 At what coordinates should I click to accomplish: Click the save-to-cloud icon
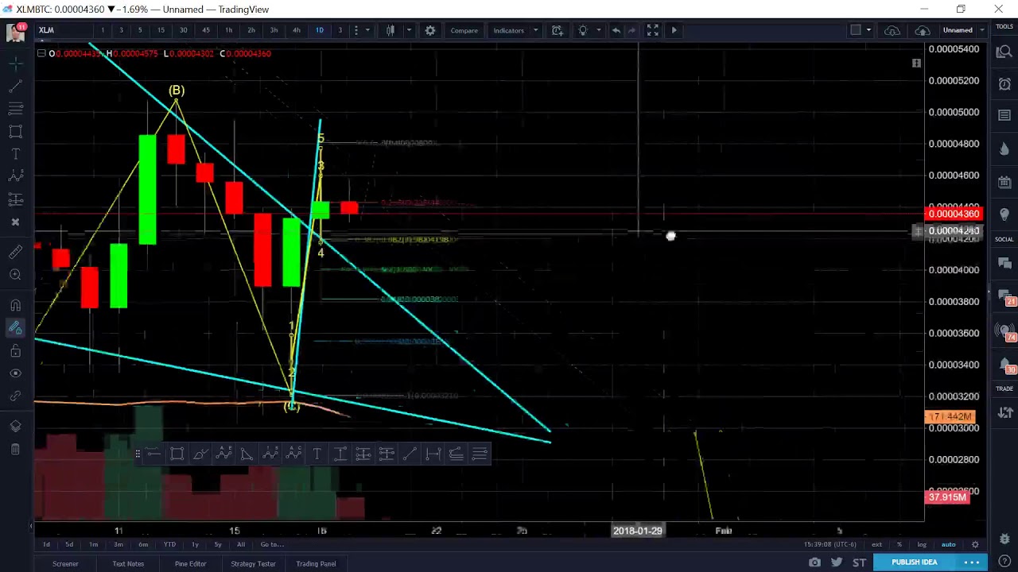click(x=892, y=30)
